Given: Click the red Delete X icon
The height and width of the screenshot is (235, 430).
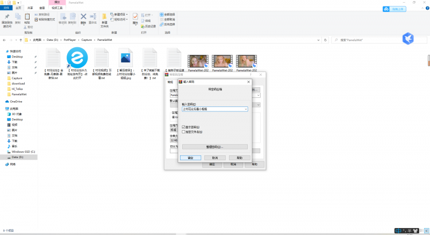Looking at the screenshot, I should (83, 18).
